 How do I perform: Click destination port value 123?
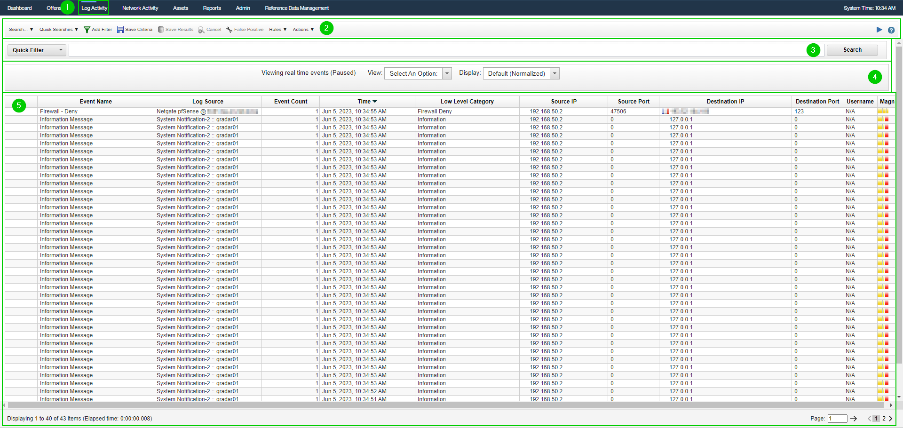(799, 111)
